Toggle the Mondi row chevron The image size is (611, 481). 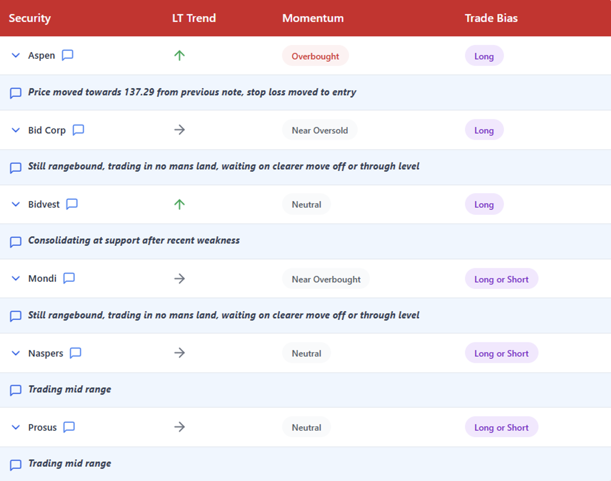16,278
